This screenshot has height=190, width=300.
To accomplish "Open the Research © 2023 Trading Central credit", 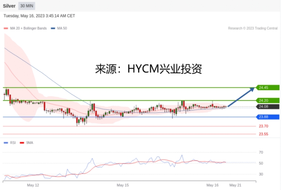I will tap(253, 28).
